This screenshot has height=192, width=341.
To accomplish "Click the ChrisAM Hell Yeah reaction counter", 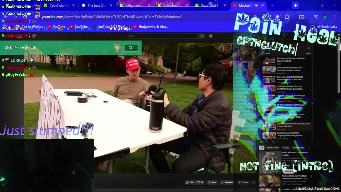I will [x=131, y=48].
